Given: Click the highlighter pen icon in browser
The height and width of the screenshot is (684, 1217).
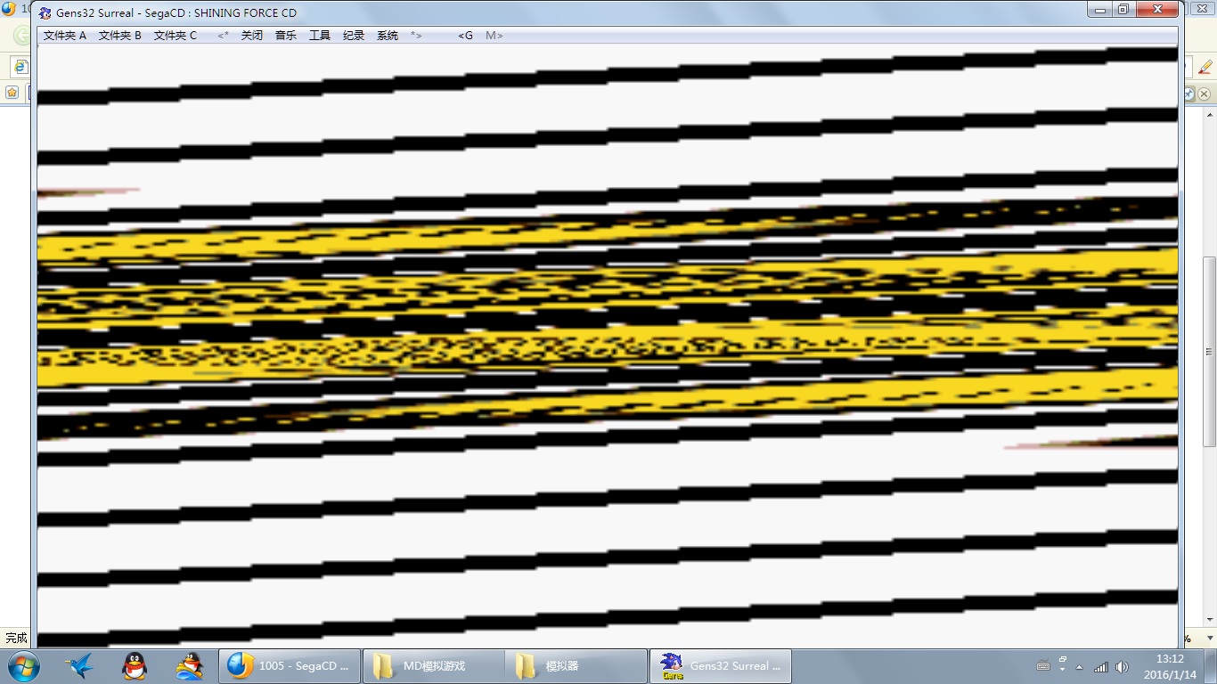Looking at the screenshot, I should click(x=1205, y=67).
